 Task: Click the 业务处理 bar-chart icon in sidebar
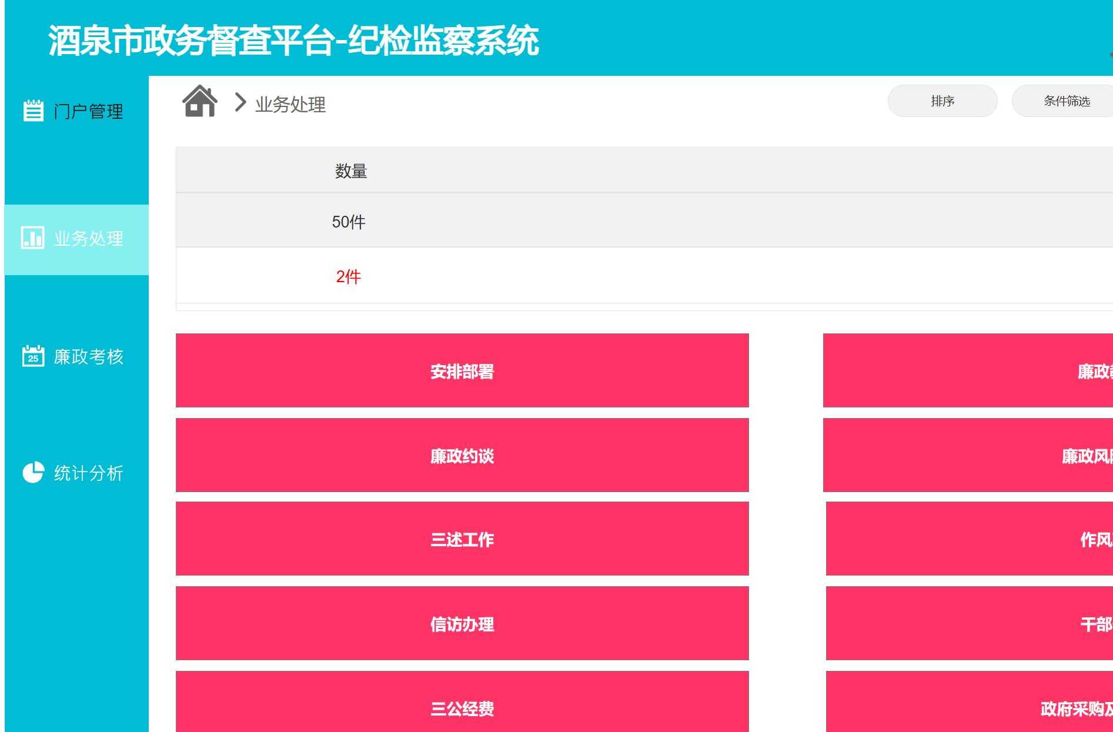(x=34, y=238)
